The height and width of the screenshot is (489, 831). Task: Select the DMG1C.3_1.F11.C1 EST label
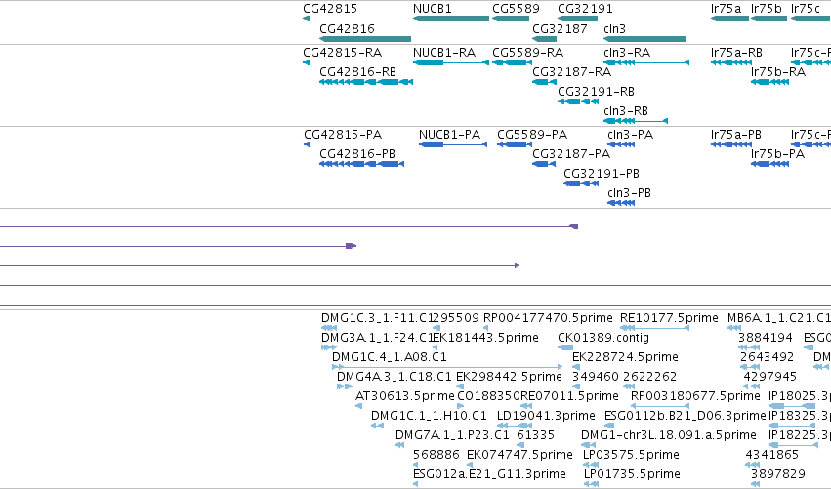[x=377, y=318]
